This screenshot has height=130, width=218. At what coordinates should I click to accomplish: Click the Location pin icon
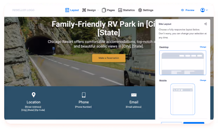(x=34, y=95)
